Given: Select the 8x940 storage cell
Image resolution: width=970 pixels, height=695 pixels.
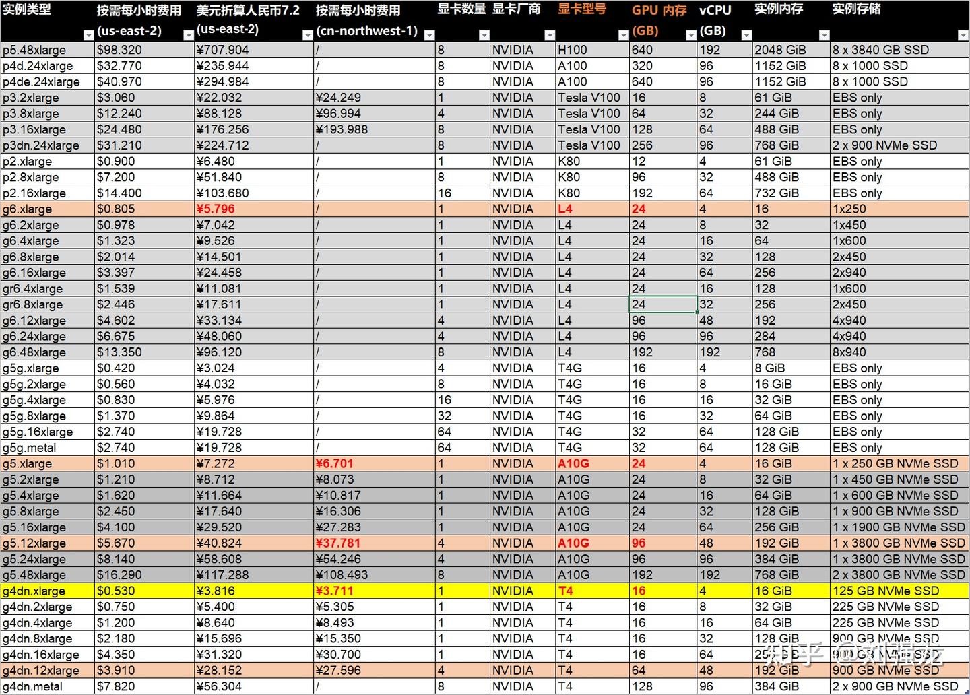Looking at the screenshot, I should (x=900, y=352).
